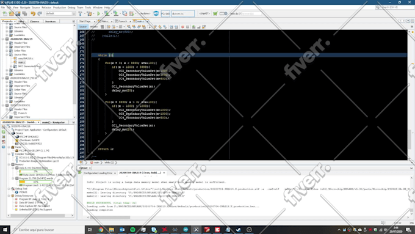Collapse the Memory node in Dashboard
The width and height of the screenshot is (415, 234).
pyautogui.click(x=9, y=164)
